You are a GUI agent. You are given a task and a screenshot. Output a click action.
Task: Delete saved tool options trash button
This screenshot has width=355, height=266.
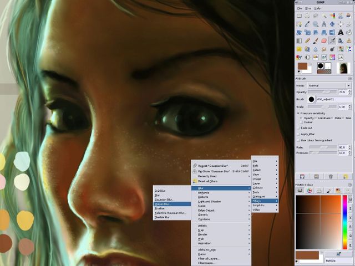tap(331, 177)
